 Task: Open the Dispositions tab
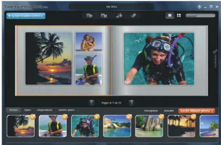(x=45, y=110)
